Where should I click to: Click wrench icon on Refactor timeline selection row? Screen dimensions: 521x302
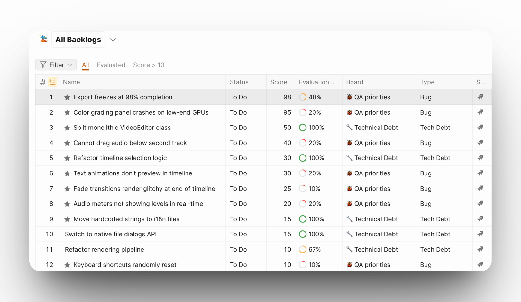coord(350,158)
